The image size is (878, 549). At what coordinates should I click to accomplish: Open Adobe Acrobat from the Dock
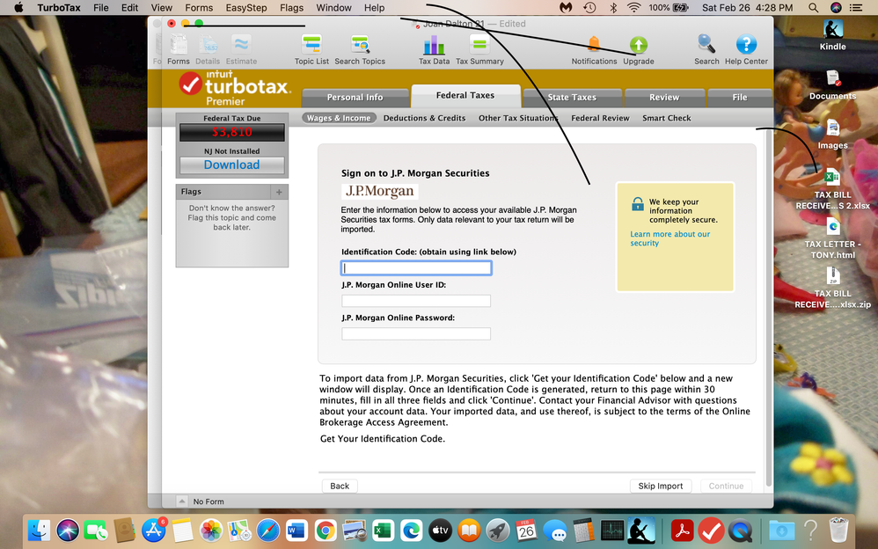[683, 530]
